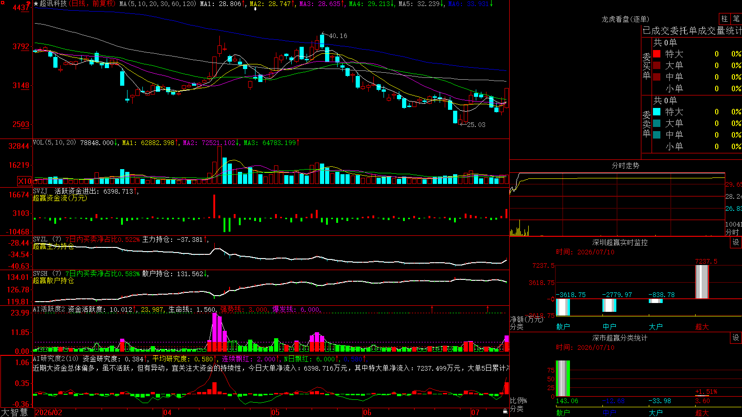Click the AI活跃度2 indicator name
The width and height of the screenshot is (742, 417).
pos(49,309)
